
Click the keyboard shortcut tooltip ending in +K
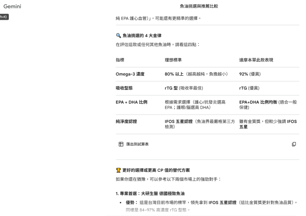(4, 17)
